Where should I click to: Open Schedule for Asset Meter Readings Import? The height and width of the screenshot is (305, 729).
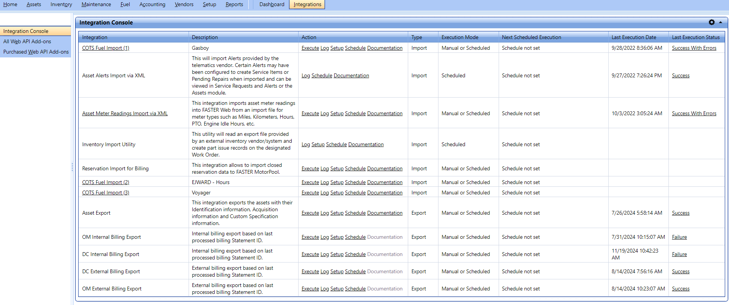[x=355, y=113]
